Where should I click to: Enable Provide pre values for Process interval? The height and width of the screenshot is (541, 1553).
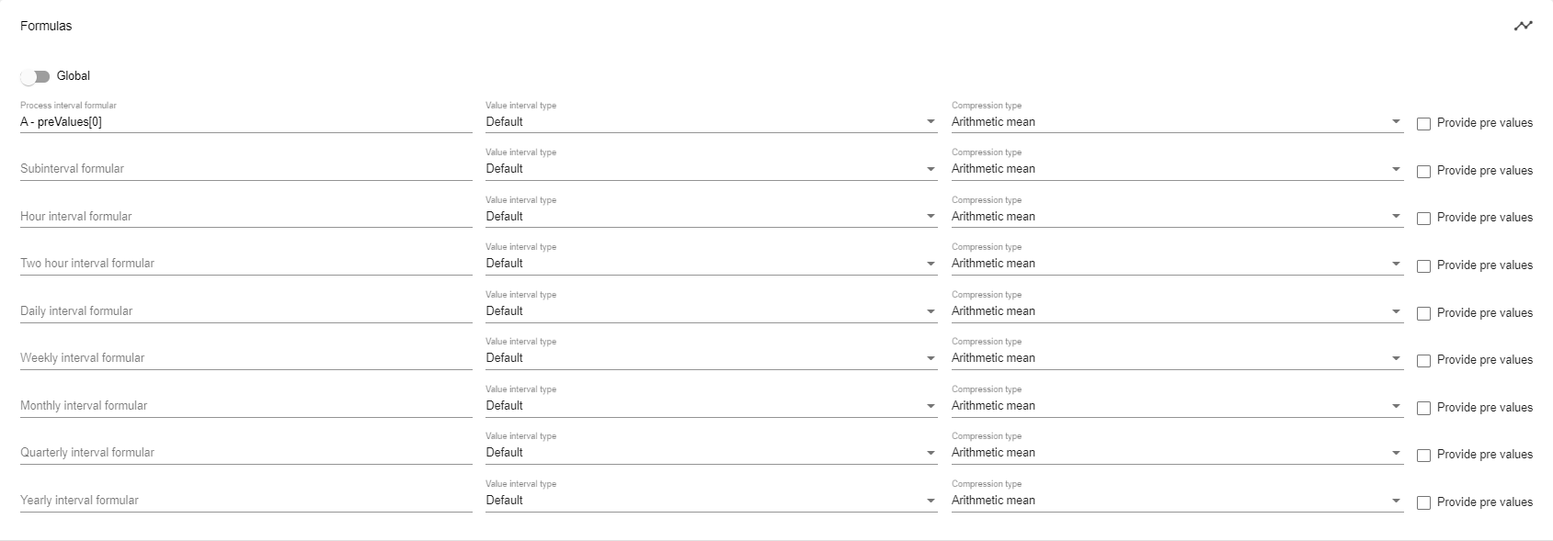coord(1423,124)
